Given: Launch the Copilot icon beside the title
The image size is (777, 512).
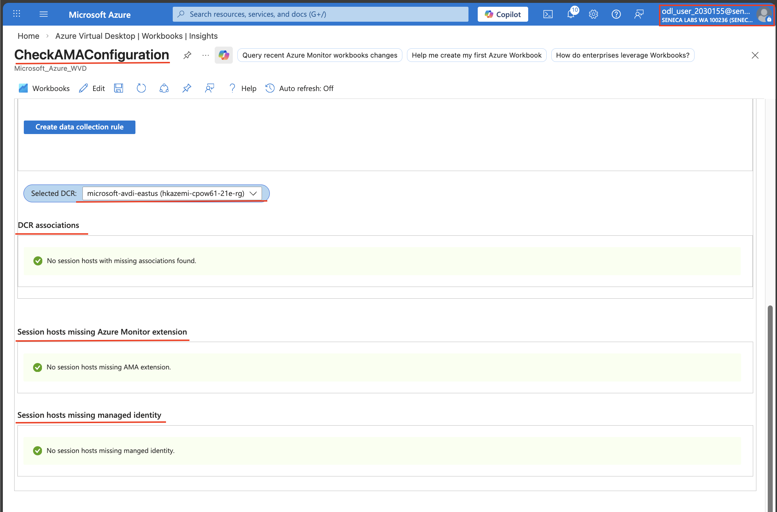Looking at the screenshot, I should point(224,55).
